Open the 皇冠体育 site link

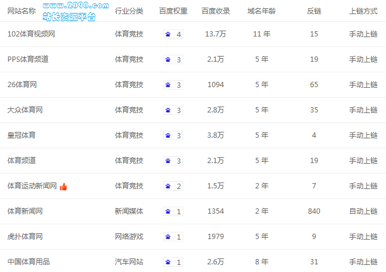coord(22,135)
